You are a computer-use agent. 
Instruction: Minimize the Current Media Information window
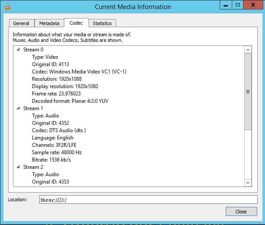pos(226,5)
